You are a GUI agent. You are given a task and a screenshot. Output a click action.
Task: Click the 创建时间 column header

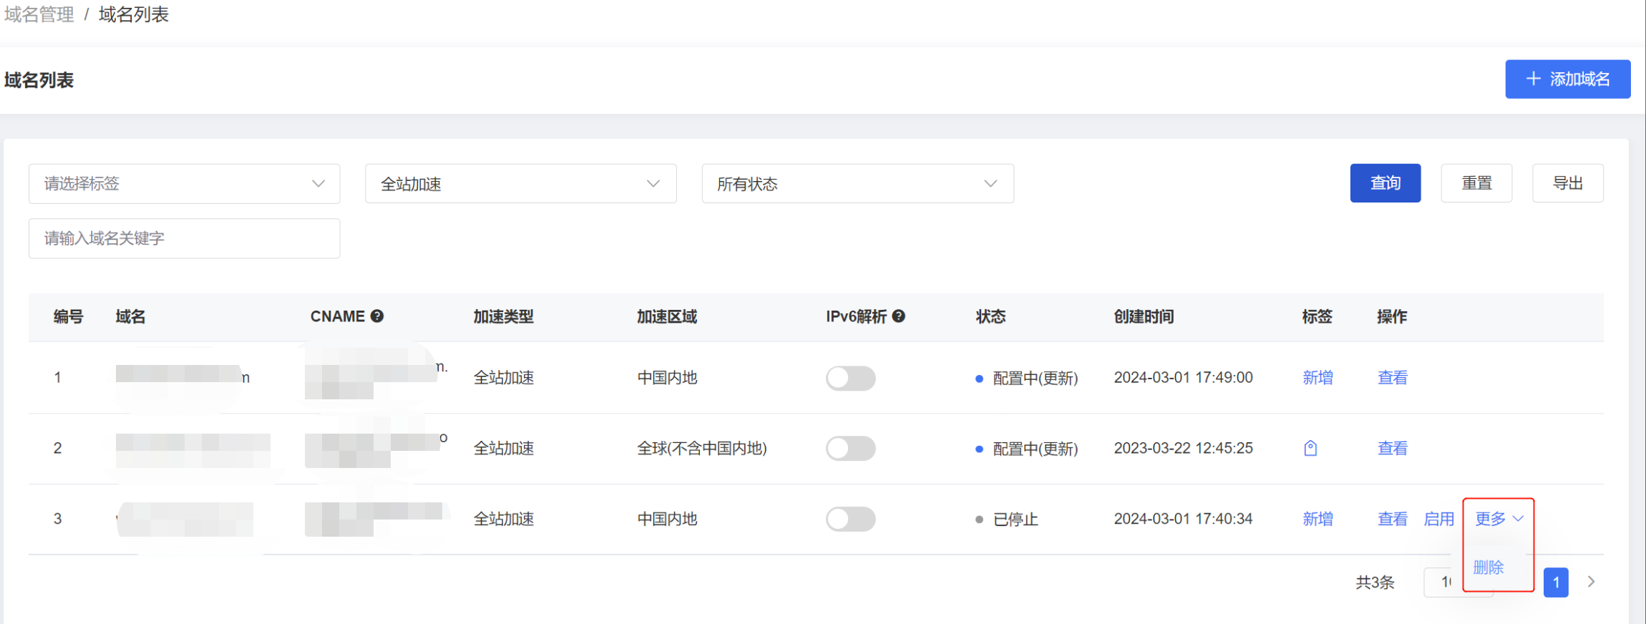pyautogui.click(x=1144, y=316)
